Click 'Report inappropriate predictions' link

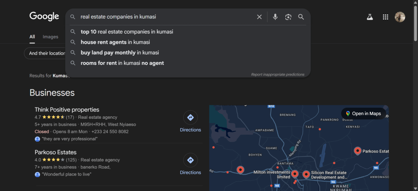coord(278,75)
